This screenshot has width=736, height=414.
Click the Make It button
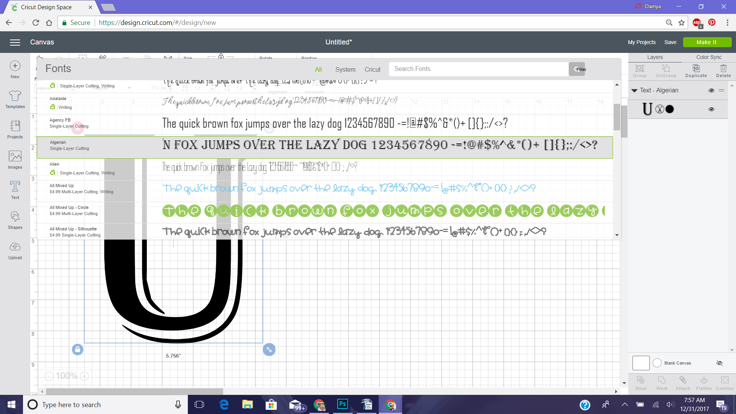707,42
